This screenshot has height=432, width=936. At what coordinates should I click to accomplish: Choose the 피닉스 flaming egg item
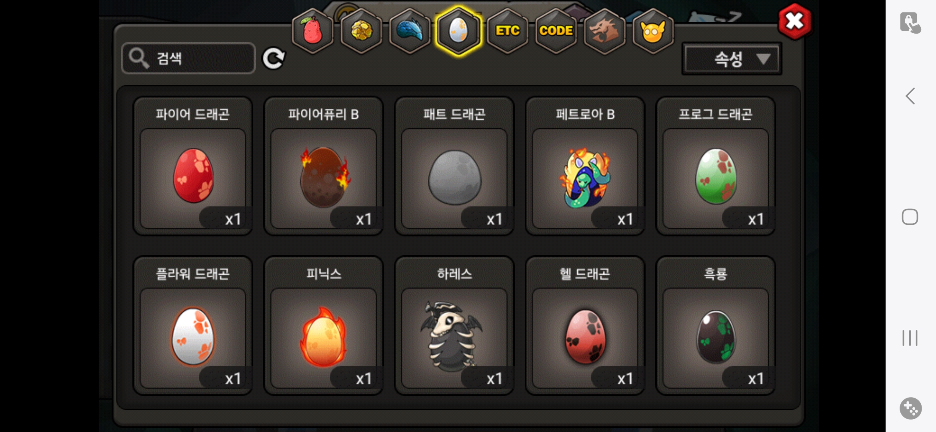click(x=324, y=326)
